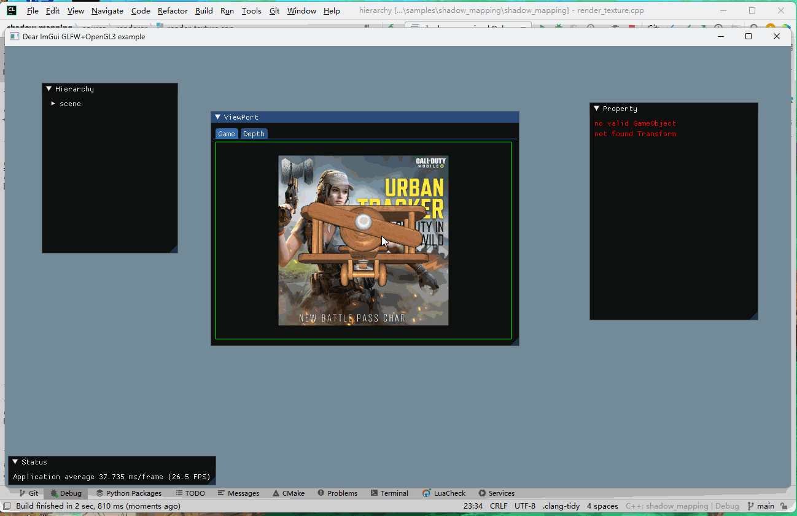The width and height of the screenshot is (797, 516).
Task: Open the Help menu
Action: [x=332, y=11]
